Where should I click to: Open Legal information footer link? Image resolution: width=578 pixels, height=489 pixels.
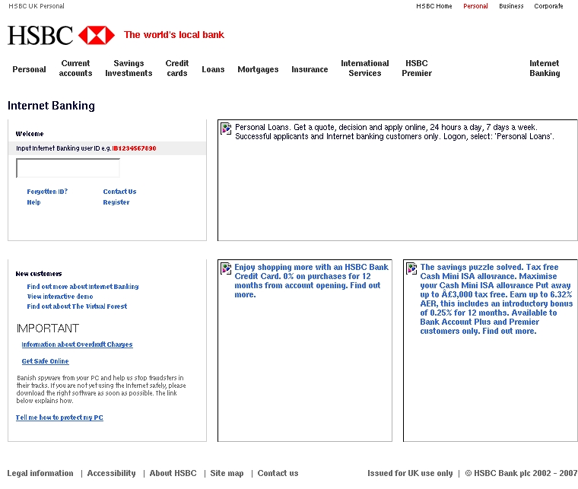[40, 473]
